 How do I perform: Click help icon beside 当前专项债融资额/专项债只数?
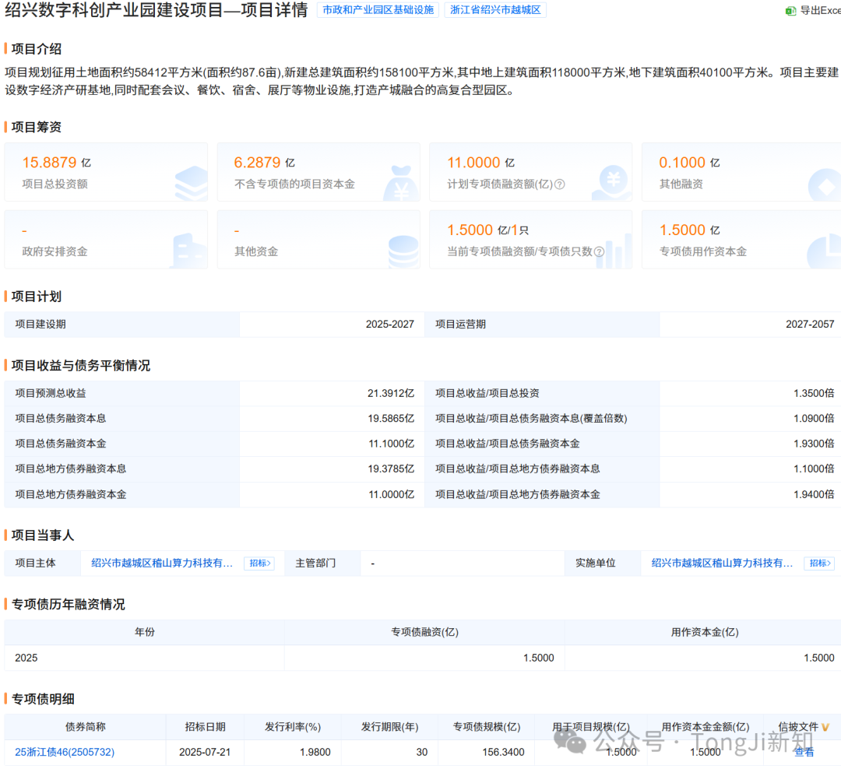pos(599,251)
